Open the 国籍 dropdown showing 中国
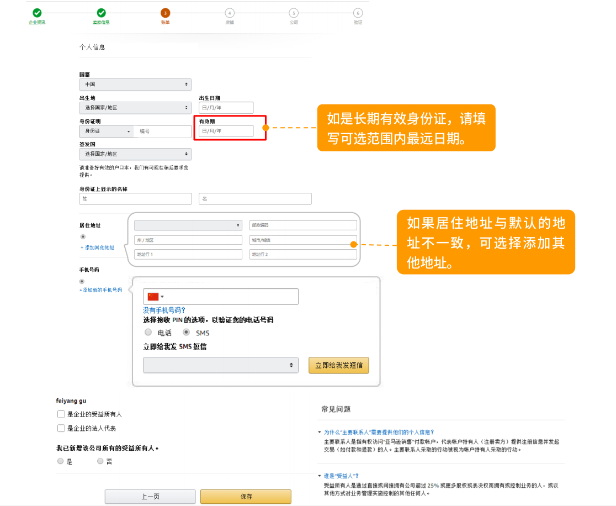 135,84
